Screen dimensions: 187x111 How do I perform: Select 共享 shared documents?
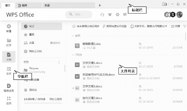tap(32, 43)
